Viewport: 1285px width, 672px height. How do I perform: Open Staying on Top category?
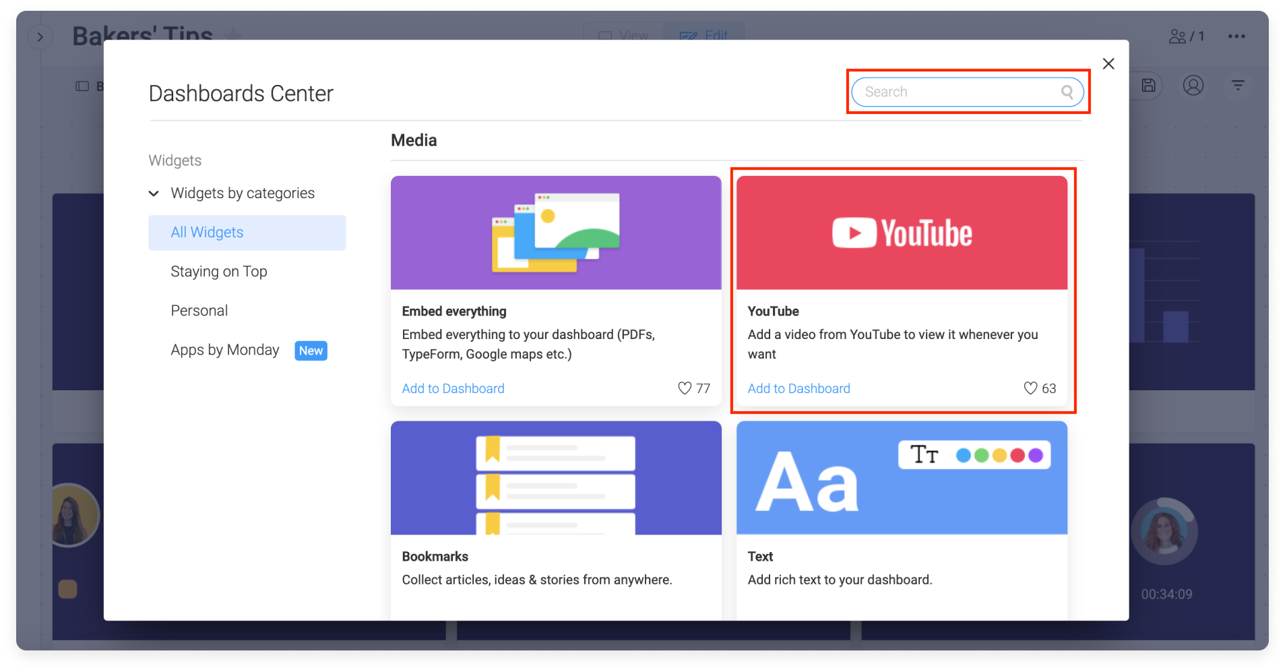(219, 272)
